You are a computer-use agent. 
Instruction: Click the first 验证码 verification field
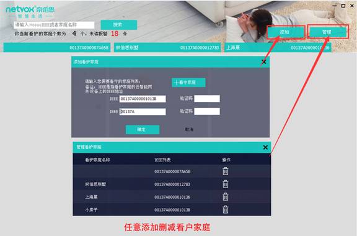click(x=207, y=99)
